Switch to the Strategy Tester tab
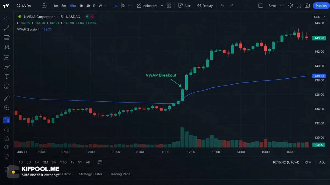Image resolution: width=330 pixels, height=185 pixels. click(x=90, y=174)
